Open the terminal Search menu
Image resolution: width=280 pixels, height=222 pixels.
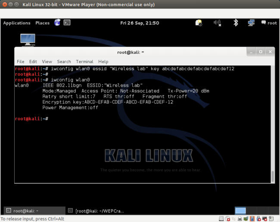64,62
